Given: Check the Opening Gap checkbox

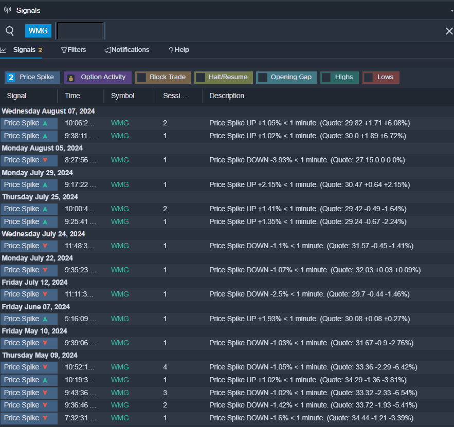Looking at the screenshot, I should 262,78.
